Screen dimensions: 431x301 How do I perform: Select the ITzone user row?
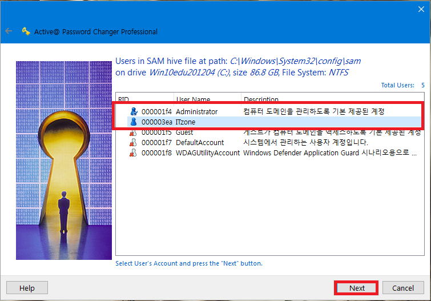tap(275, 122)
